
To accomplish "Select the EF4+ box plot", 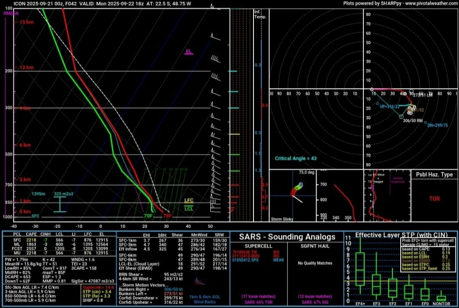I will (360, 269).
